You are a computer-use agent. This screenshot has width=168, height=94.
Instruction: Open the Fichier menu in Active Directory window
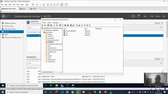[x=44, y=23]
